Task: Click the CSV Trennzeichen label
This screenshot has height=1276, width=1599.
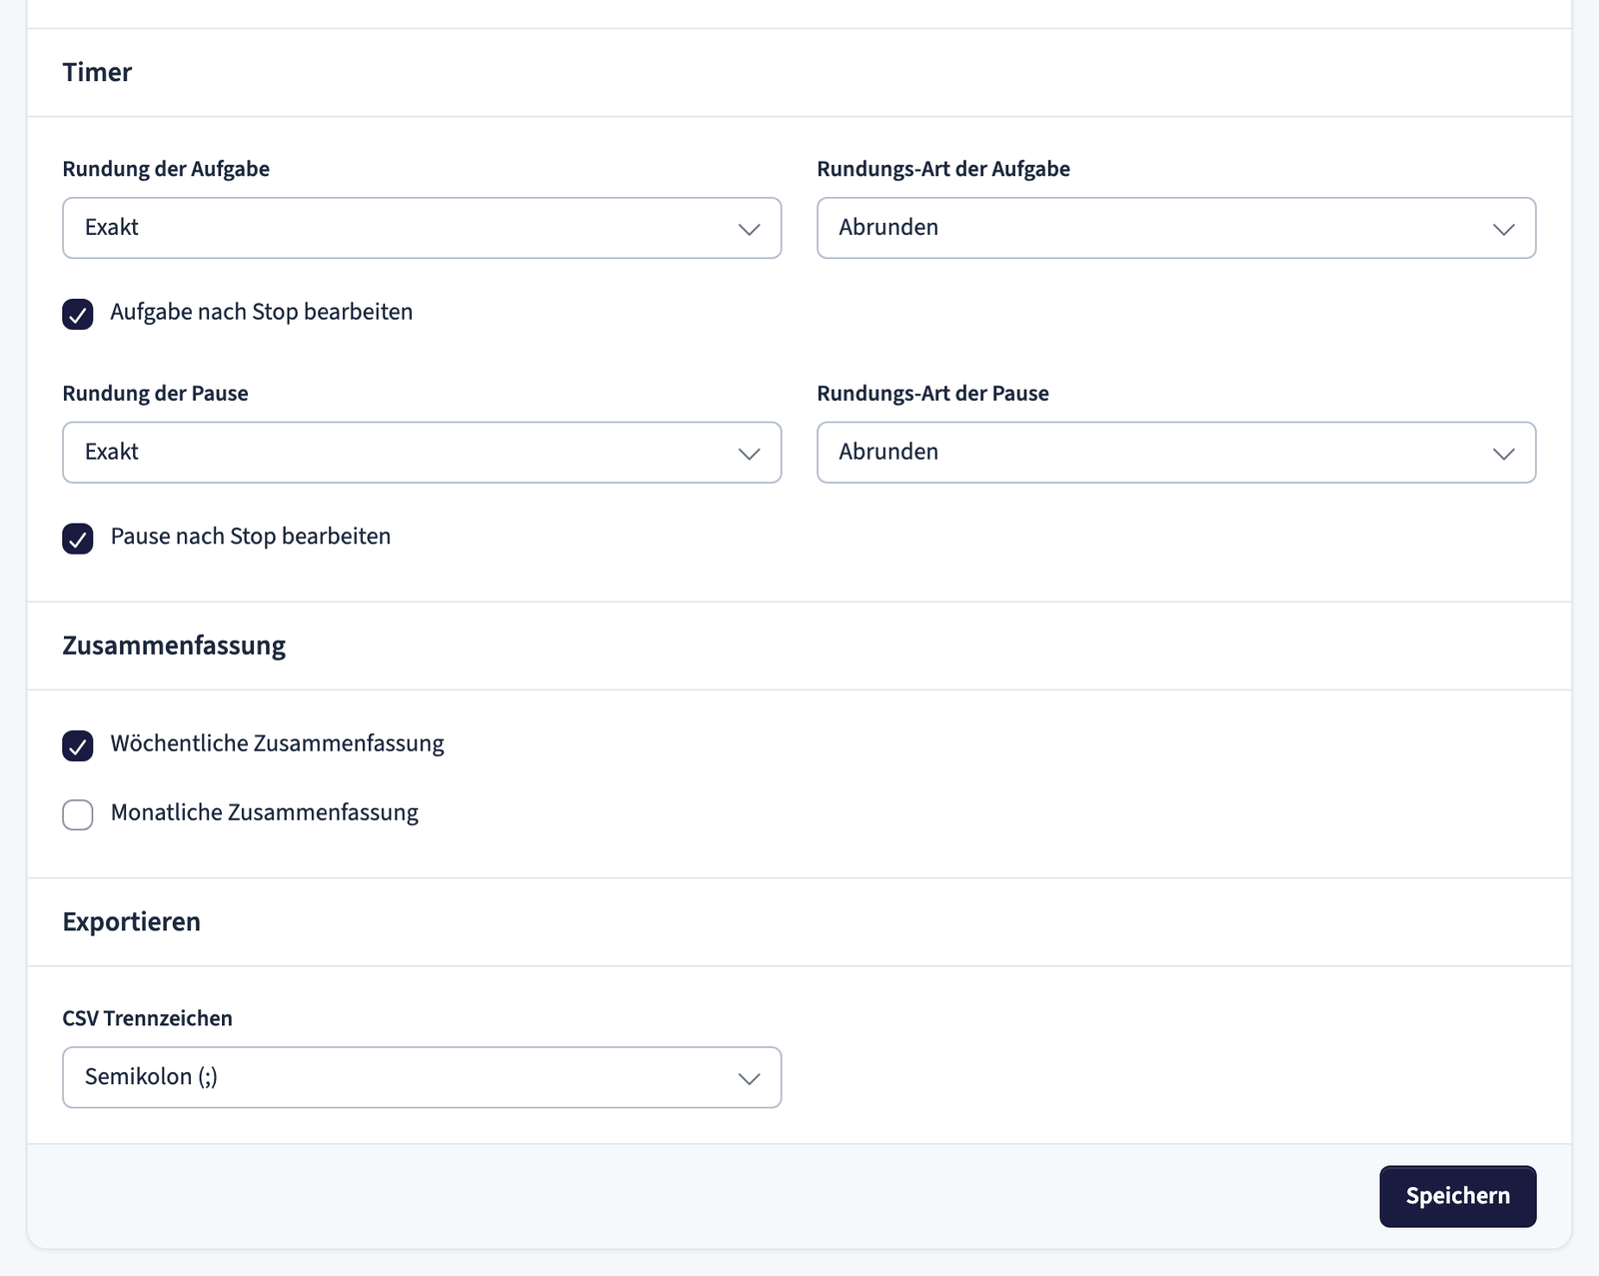Action: pos(148,1018)
